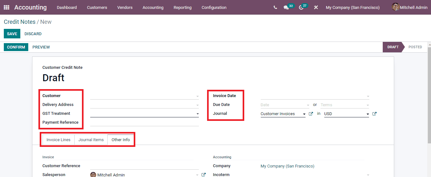431x177 pixels.
Task: Open the GST Treatment dropdown
Action: (197, 114)
